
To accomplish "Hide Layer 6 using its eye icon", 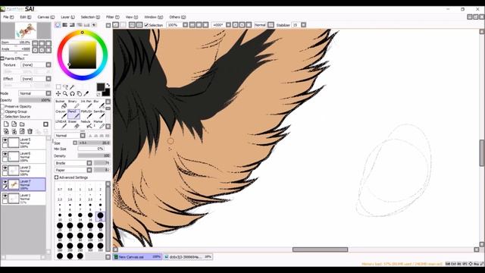I will click(5, 154).
